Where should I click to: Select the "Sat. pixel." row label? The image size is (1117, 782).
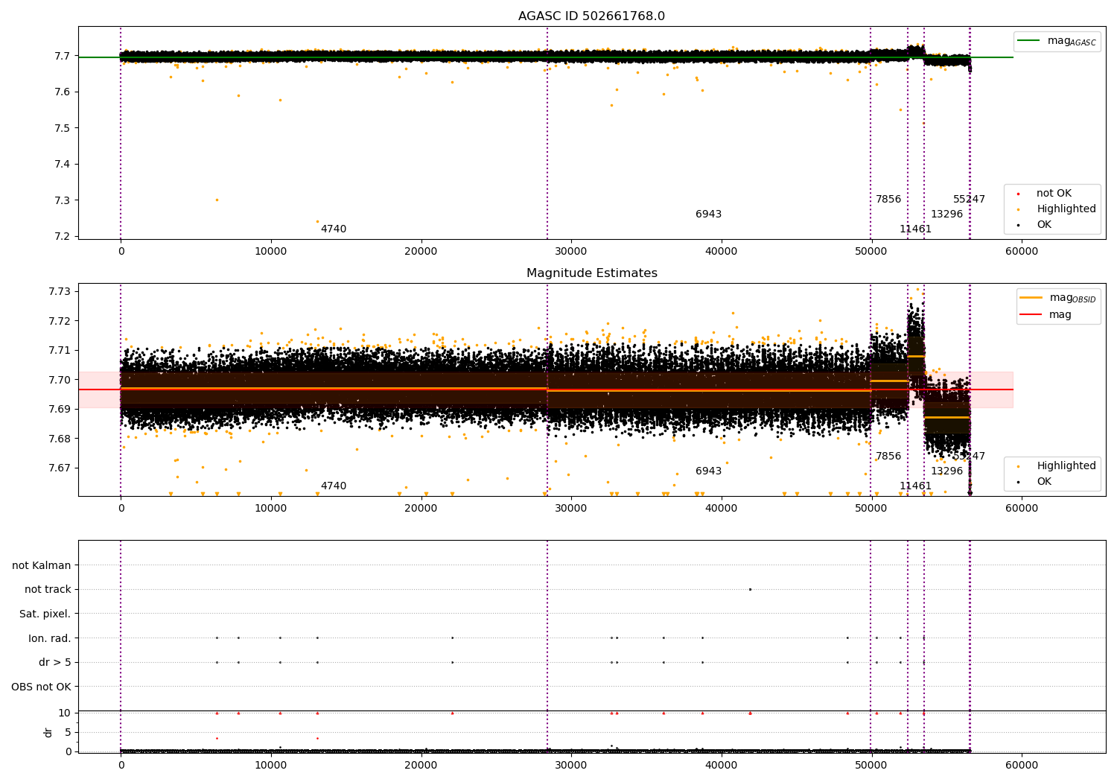(x=45, y=614)
